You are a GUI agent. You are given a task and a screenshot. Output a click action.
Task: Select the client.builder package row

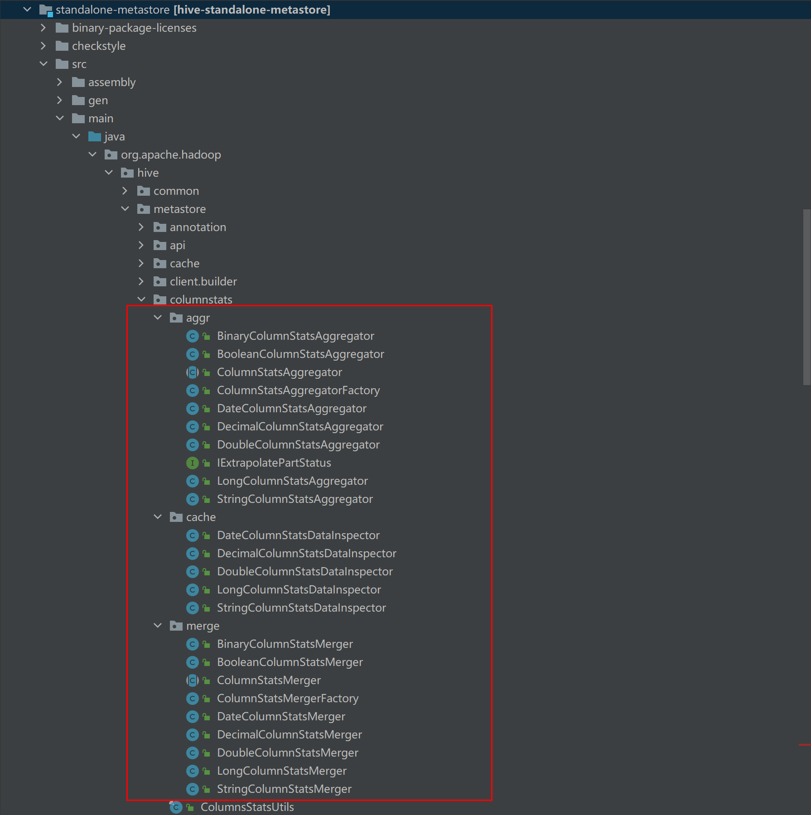click(405, 282)
